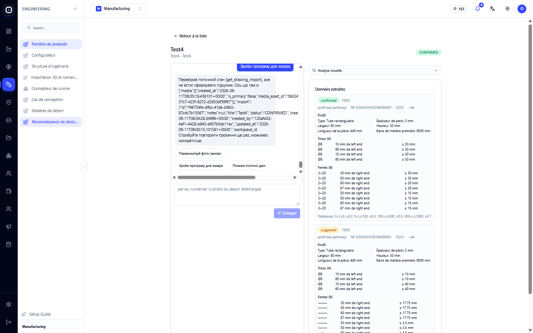Open the stacked cubes icon in rail
This screenshot has height=333, width=533.
pos(9,156)
